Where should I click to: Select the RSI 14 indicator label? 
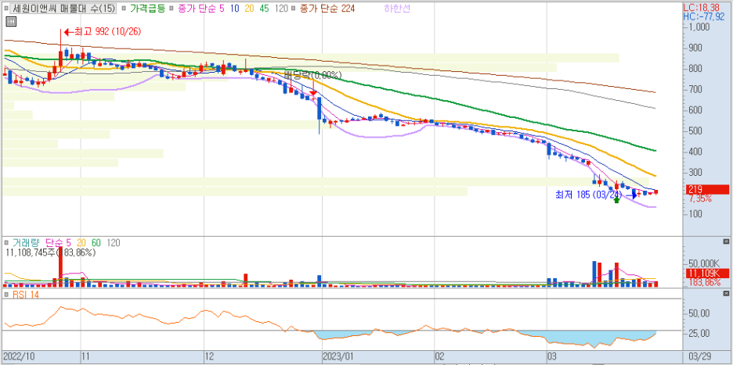click(25, 295)
